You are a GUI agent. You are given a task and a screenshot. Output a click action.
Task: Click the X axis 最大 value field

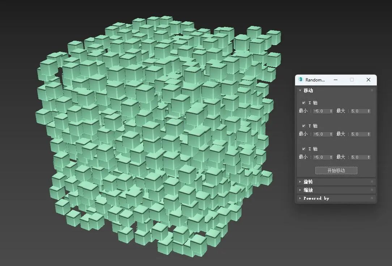pos(358,111)
